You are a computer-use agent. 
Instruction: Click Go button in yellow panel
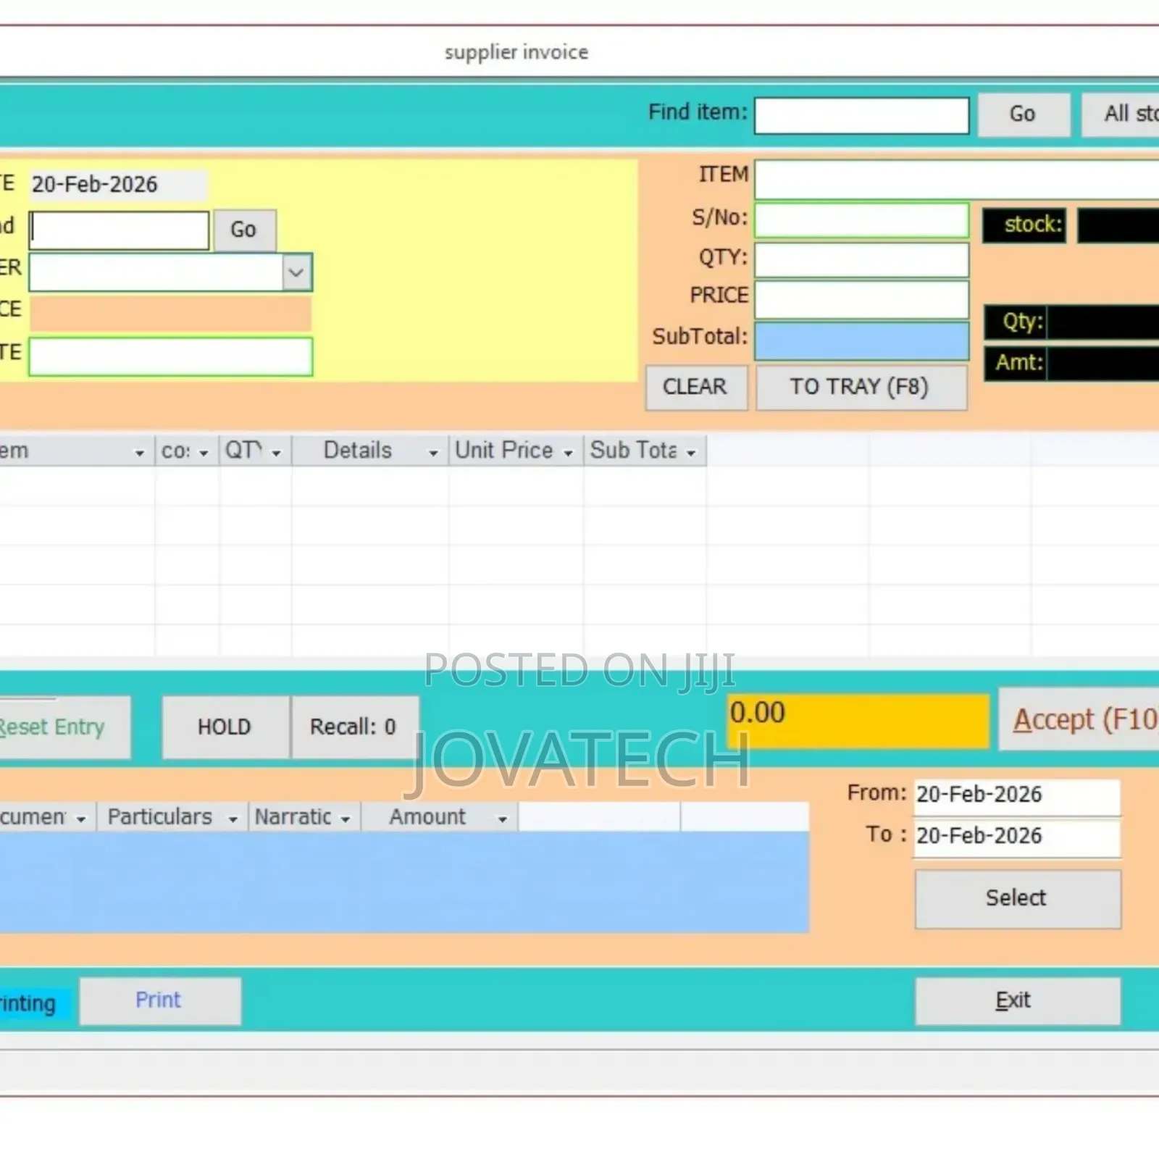point(244,230)
